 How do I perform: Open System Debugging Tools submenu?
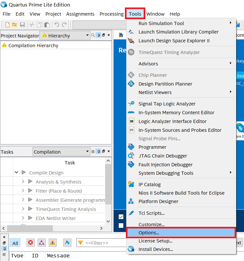pos(181,173)
